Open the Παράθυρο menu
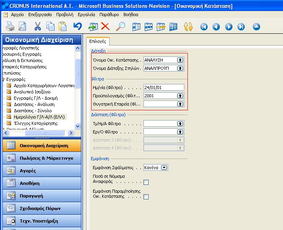 pos(109,15)
